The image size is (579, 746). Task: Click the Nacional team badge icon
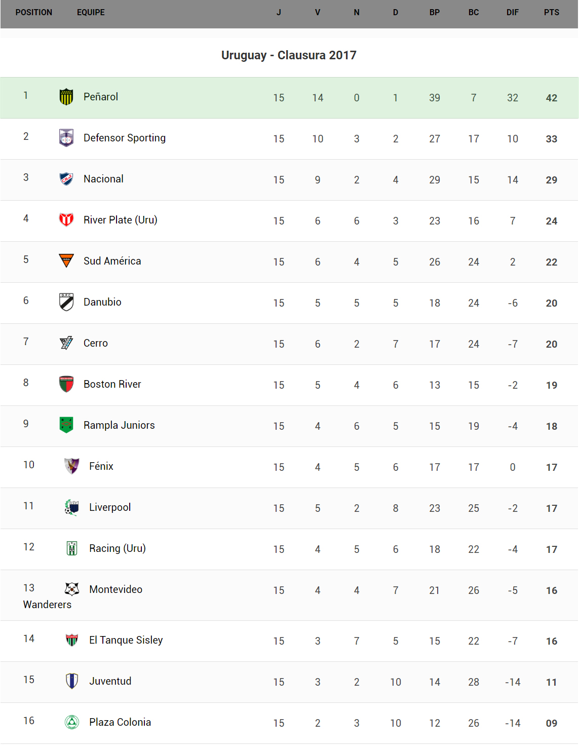(x=66, y=179)
